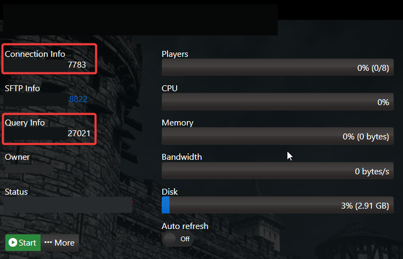Open the More options menu
This screenshot has height=259, width=403.
tap(59, 243)
